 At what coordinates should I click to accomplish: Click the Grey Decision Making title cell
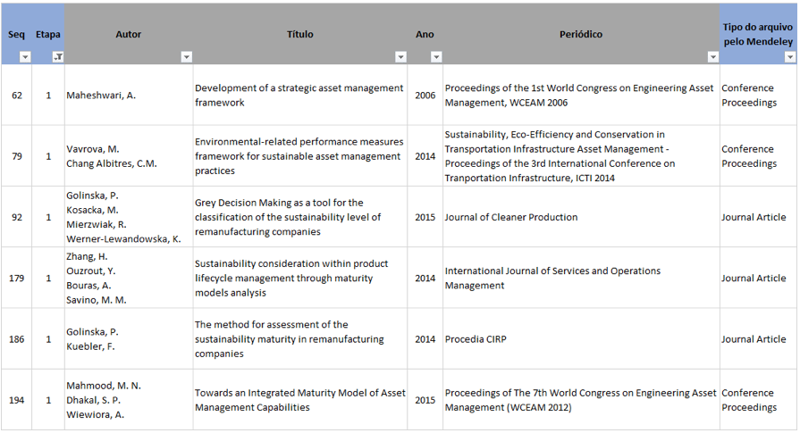tap(300, 217)
